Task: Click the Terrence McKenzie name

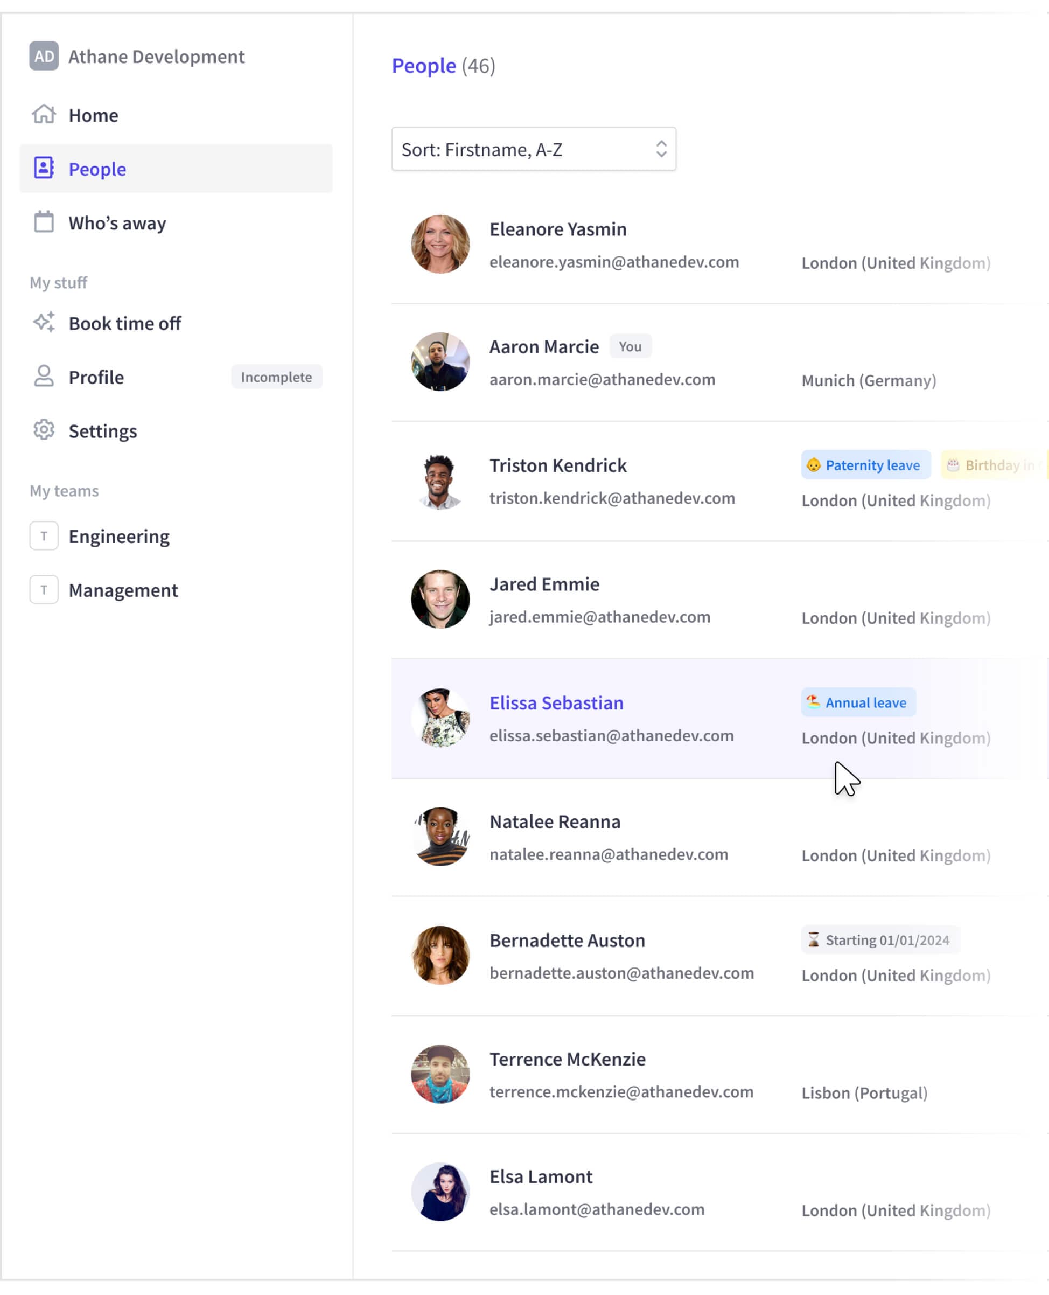Action: pos(568,1059)
